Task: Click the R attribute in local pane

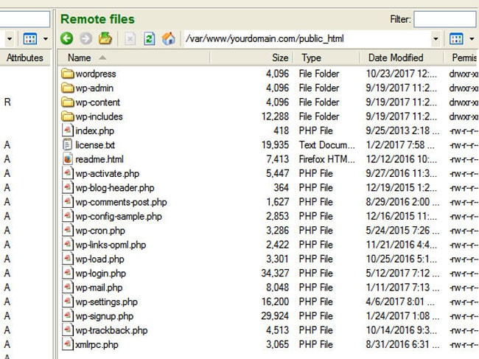Action: click(x=7, y=102)
